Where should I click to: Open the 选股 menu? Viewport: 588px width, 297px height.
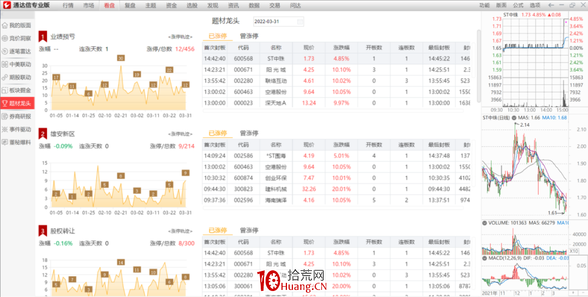click(x=192, y=5)
